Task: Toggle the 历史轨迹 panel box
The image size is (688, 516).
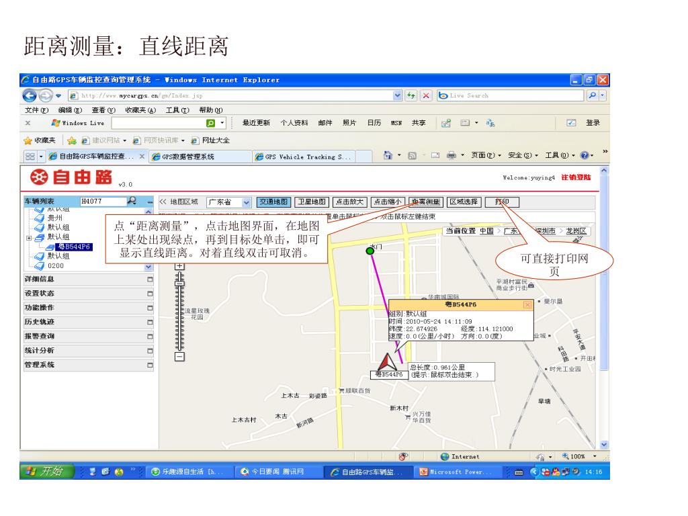Action: (150, 322)
